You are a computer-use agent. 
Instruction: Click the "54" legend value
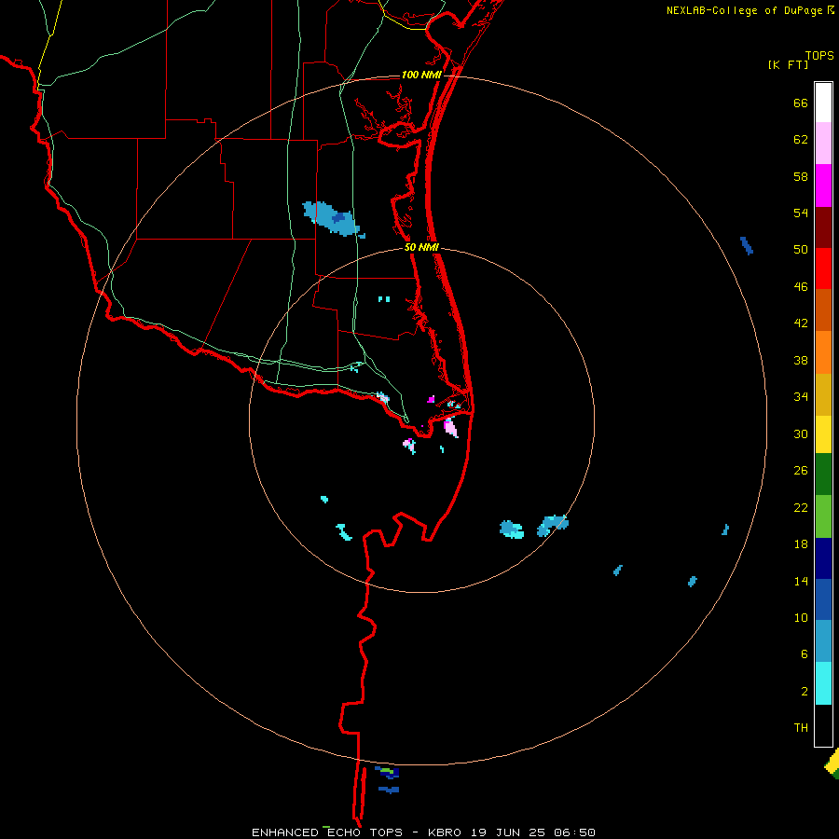(x=801, y=213)
